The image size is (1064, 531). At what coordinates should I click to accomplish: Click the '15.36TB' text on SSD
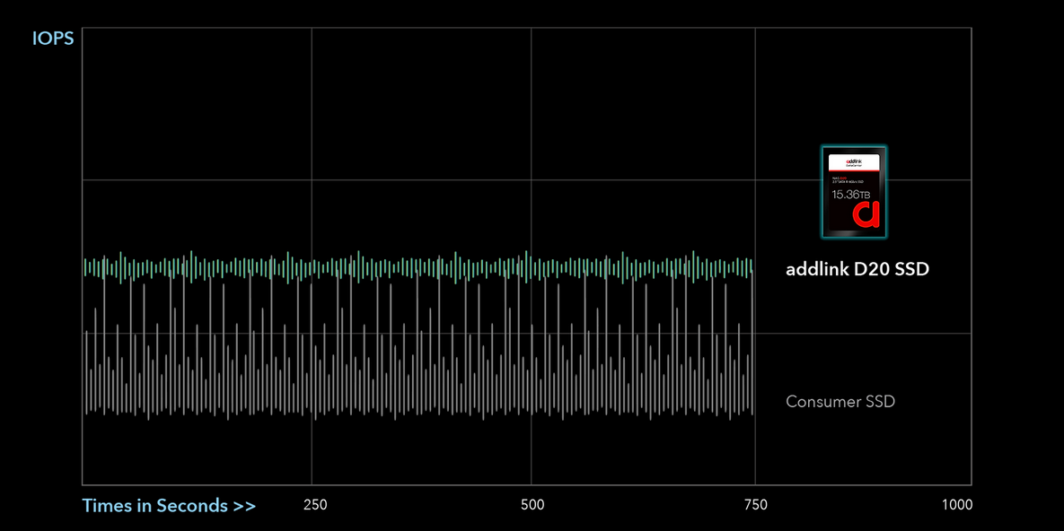(x=851, y=195)
